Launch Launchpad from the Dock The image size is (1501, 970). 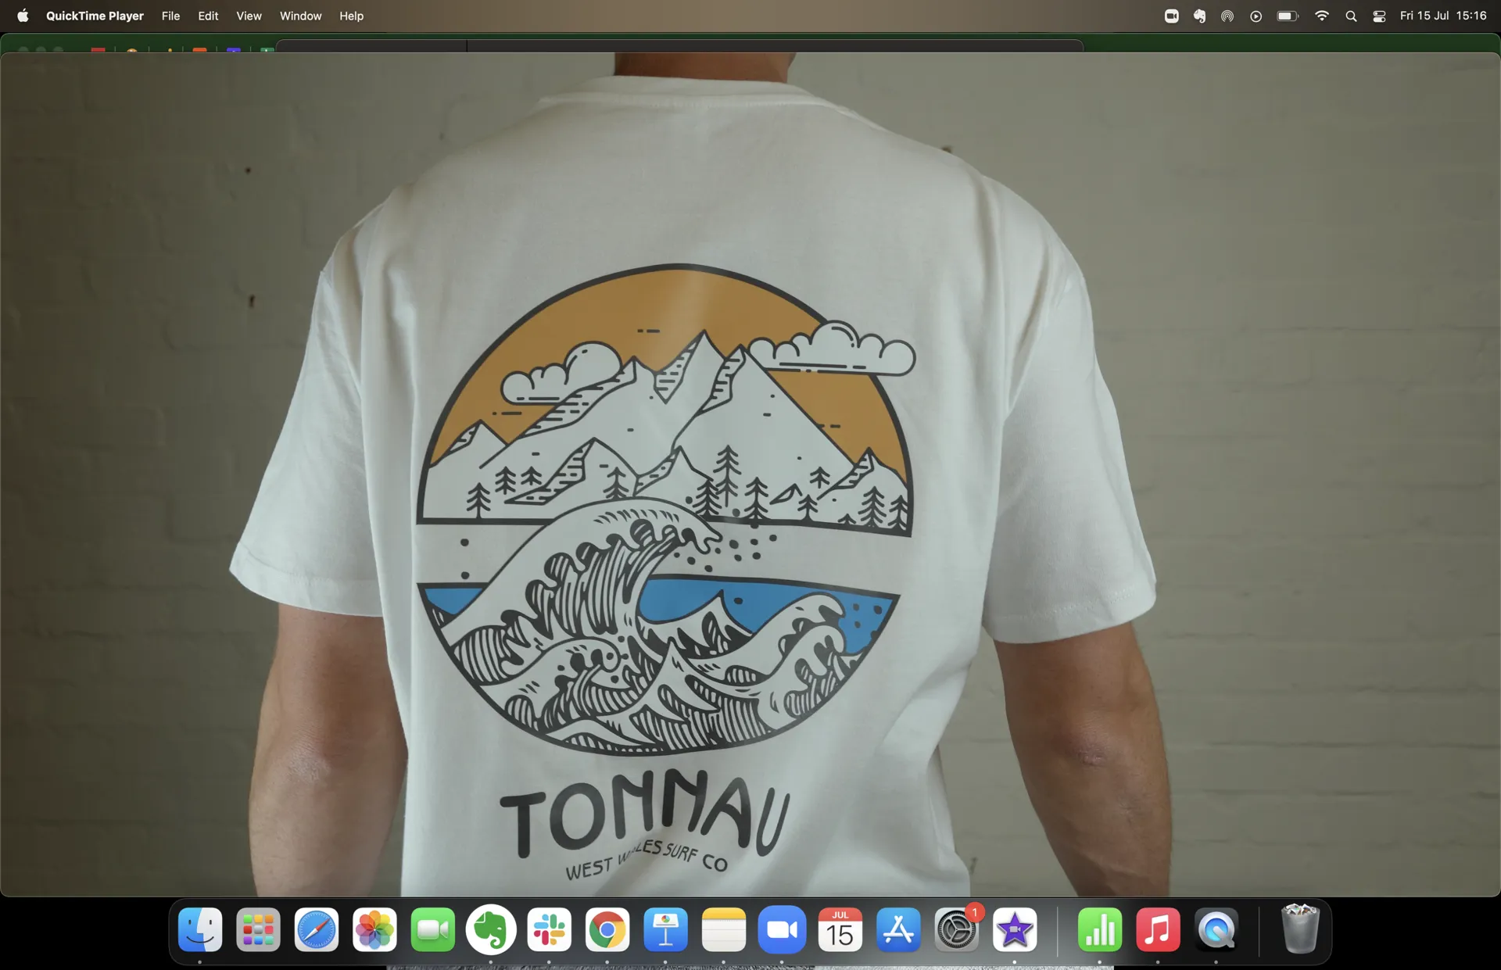tap(258, 929)
